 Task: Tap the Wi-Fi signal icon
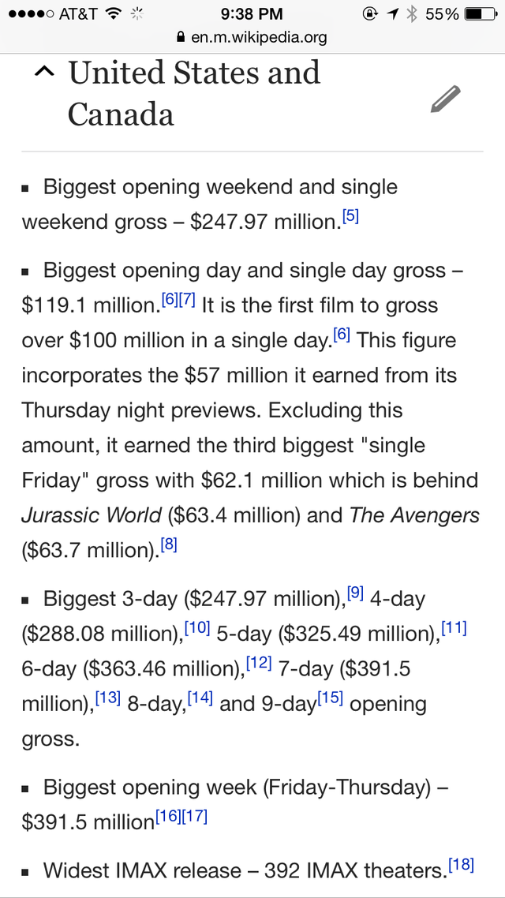[x=114, y=14]
